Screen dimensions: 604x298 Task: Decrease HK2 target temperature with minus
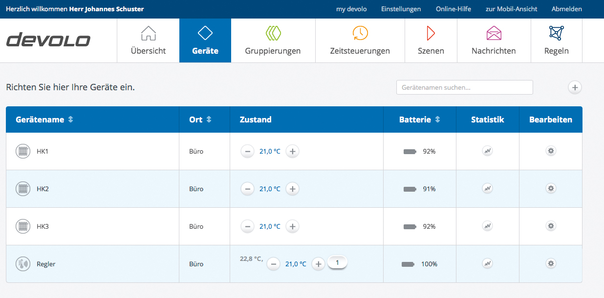click(x=247, y=189)
